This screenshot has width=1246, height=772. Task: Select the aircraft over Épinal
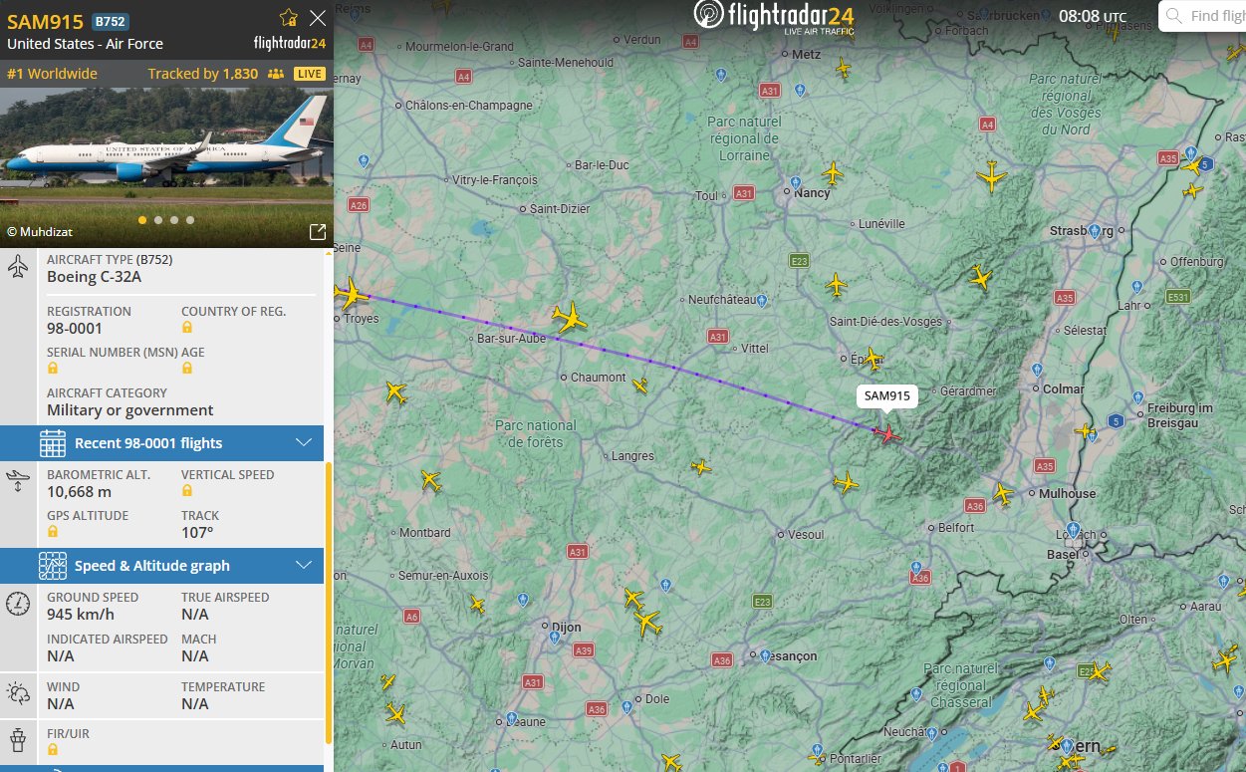pyautogui.click(x=872, y=359)
